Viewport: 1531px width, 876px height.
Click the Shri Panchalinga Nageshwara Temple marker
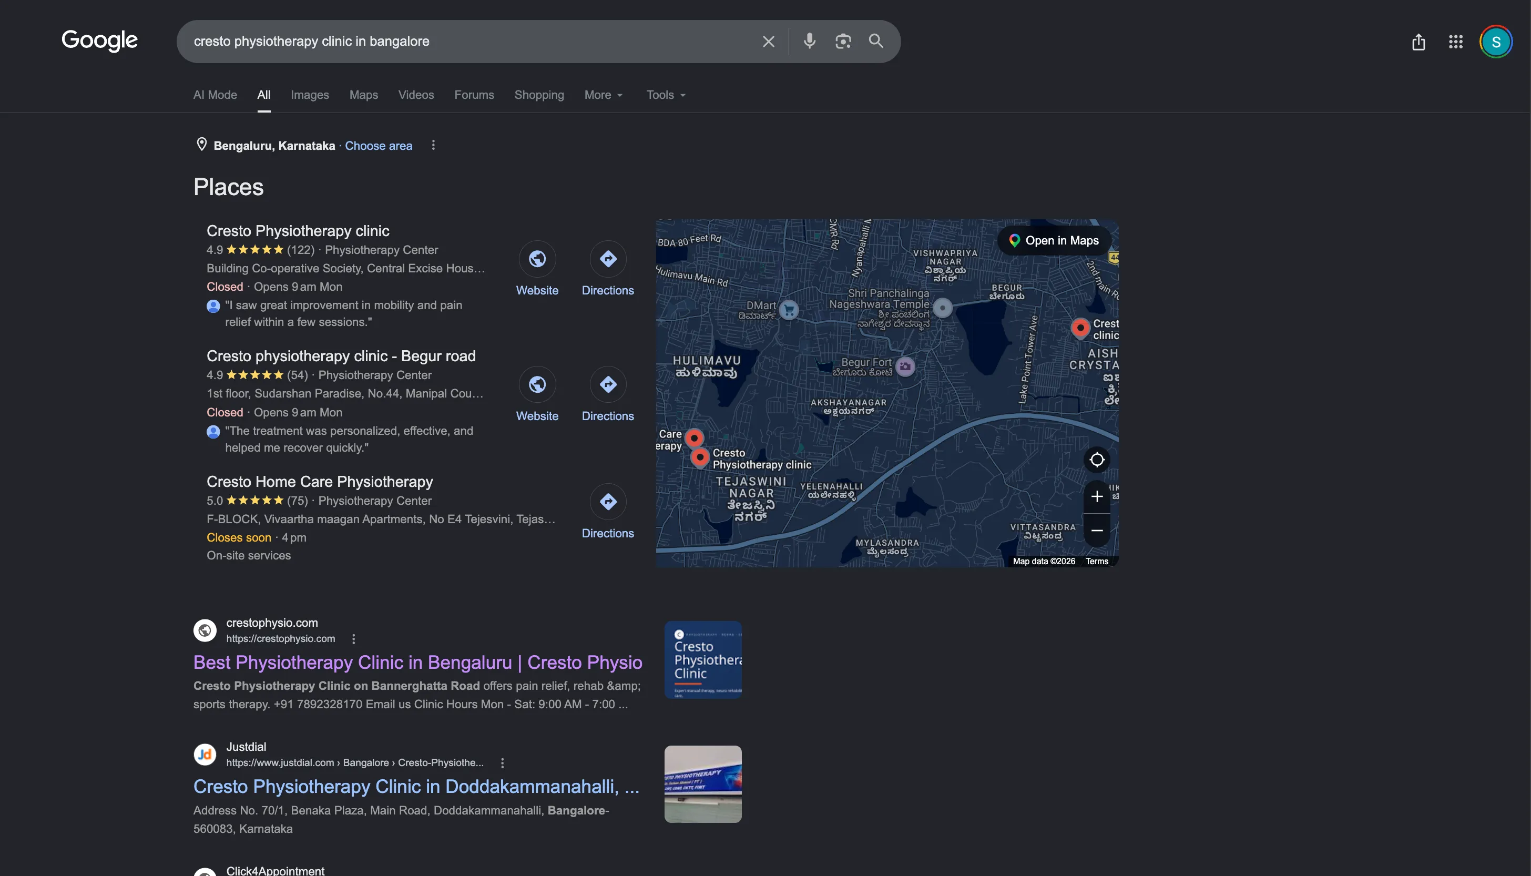click(x=943, y=308)
